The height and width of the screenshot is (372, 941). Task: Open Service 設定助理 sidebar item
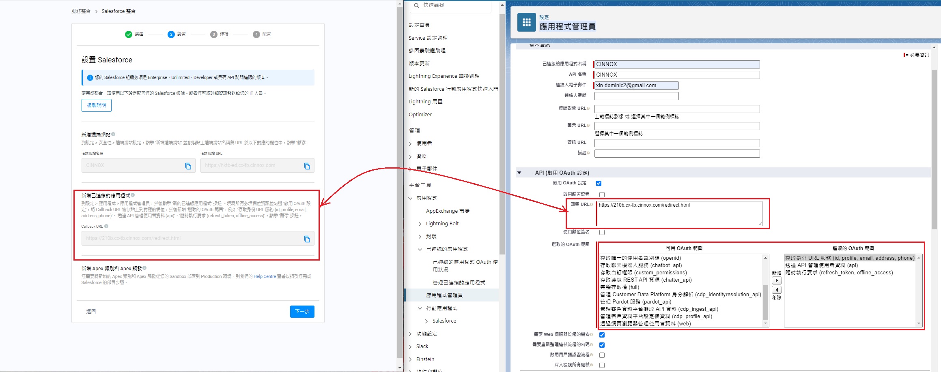pos(428,38)
